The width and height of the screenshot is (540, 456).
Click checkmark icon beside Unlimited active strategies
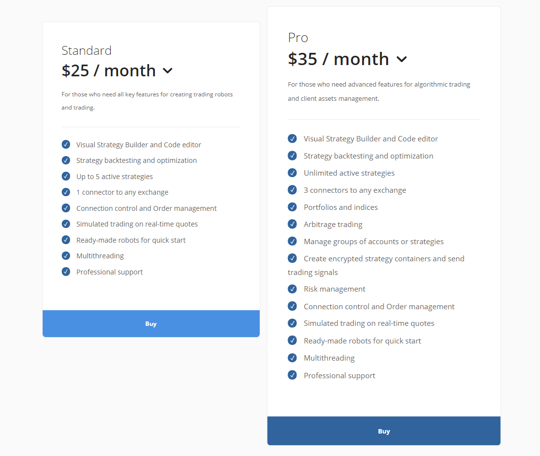292,173
